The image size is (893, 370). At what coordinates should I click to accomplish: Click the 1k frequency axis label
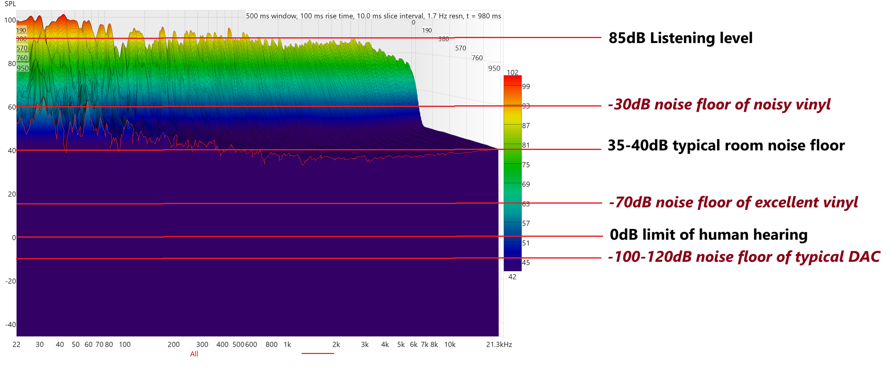pos(287,345)
